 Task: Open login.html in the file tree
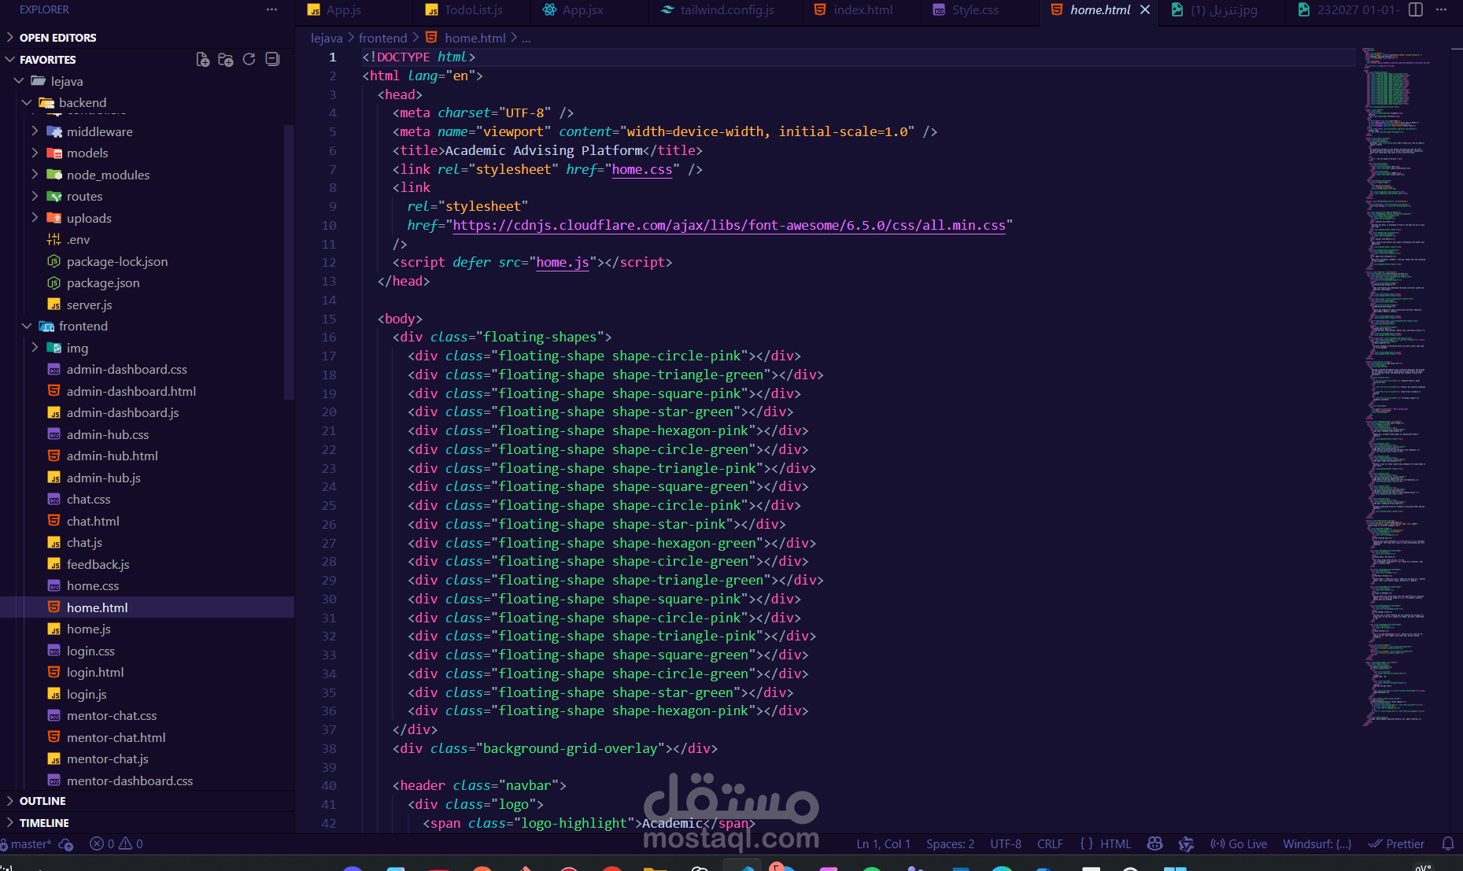[x=95, y=672]
